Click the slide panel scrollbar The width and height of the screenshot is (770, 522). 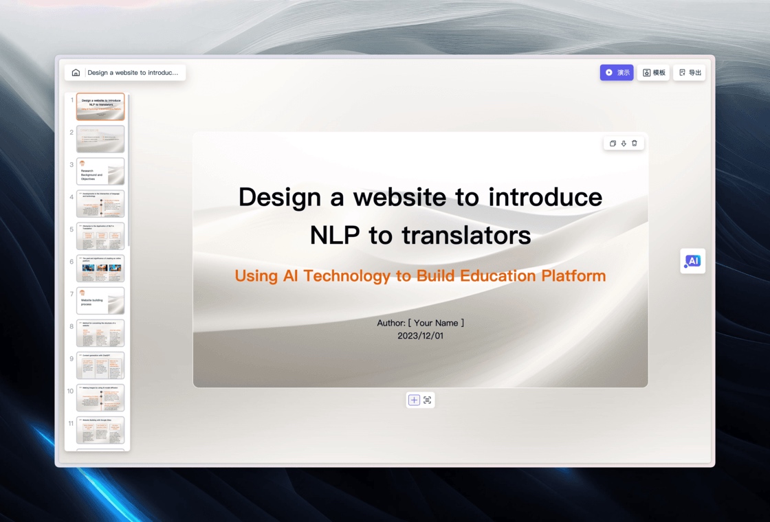pyautogui.click(x=129, y=170)
